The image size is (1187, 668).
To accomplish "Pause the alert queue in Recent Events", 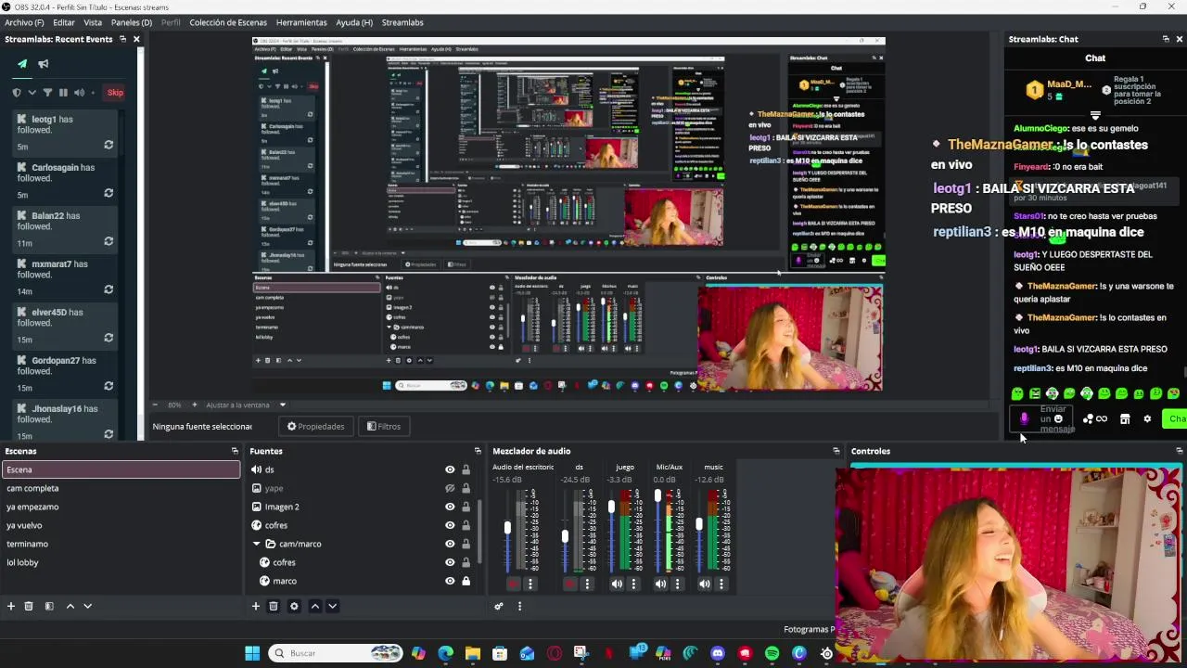I will click(x=63, y=93).
